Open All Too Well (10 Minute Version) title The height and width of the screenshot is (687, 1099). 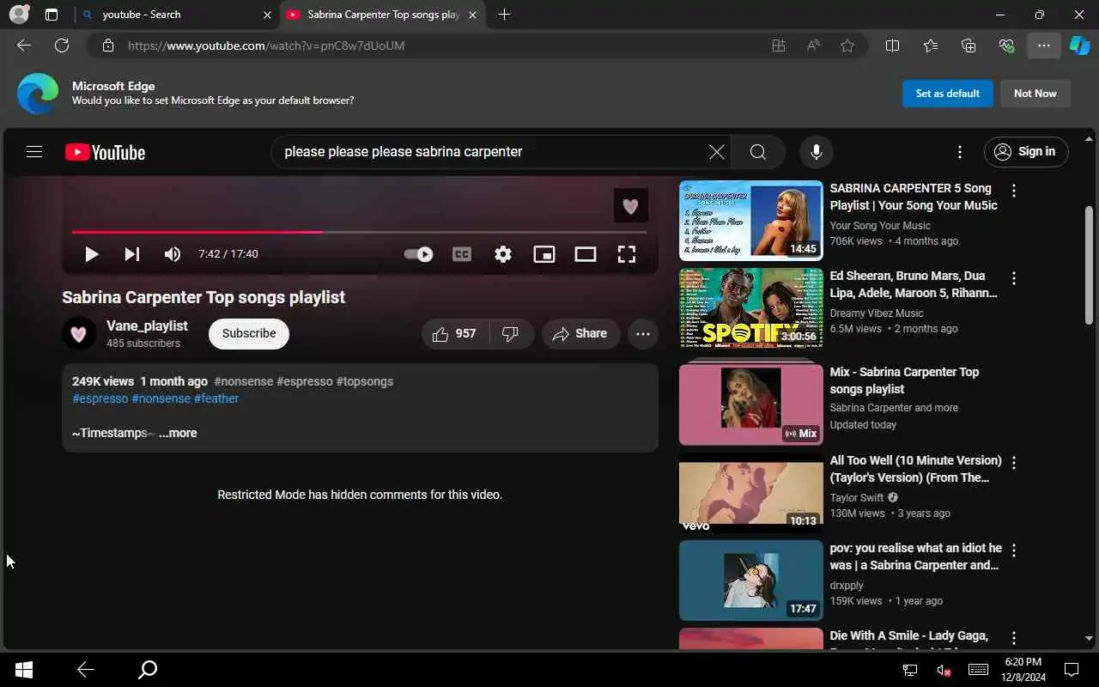[x=915, y=469]
